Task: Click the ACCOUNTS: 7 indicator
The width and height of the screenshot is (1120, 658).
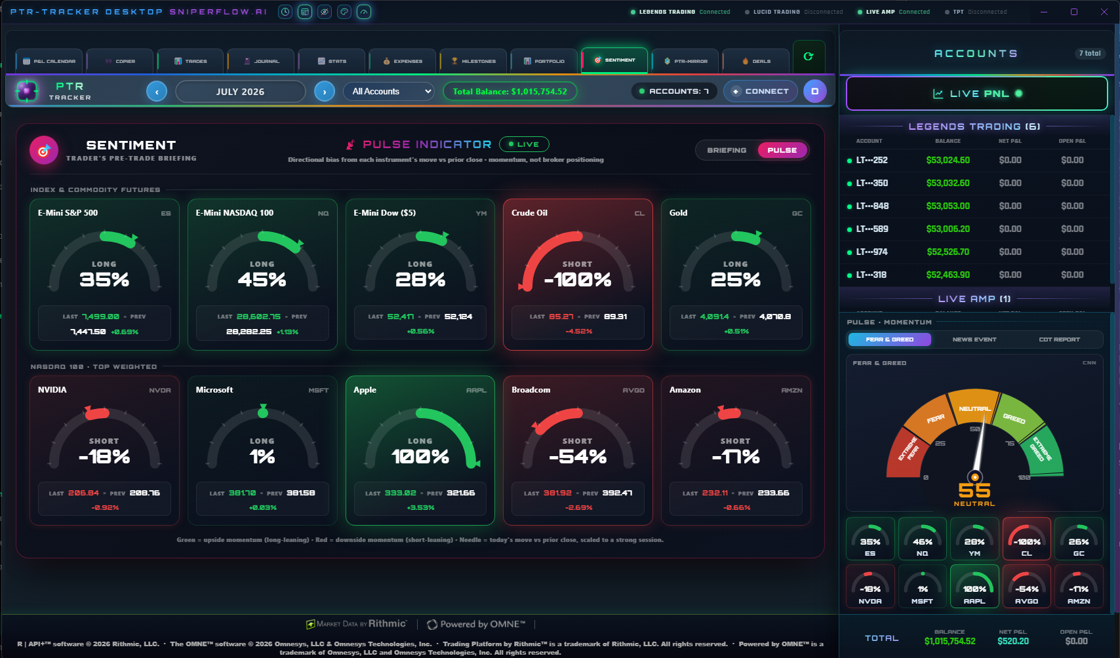Action: tap(674, 92)
